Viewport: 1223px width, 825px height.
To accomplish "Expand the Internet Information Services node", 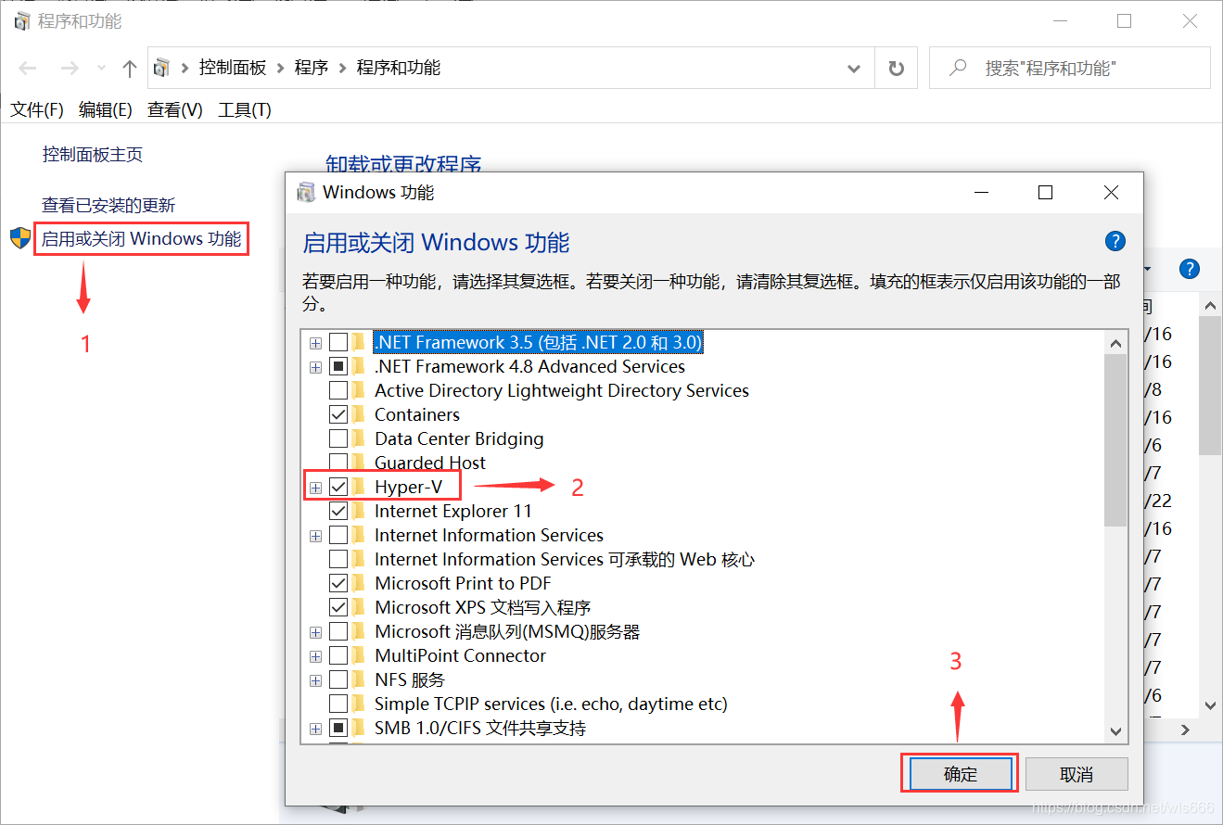I will [x=316, y=536].
